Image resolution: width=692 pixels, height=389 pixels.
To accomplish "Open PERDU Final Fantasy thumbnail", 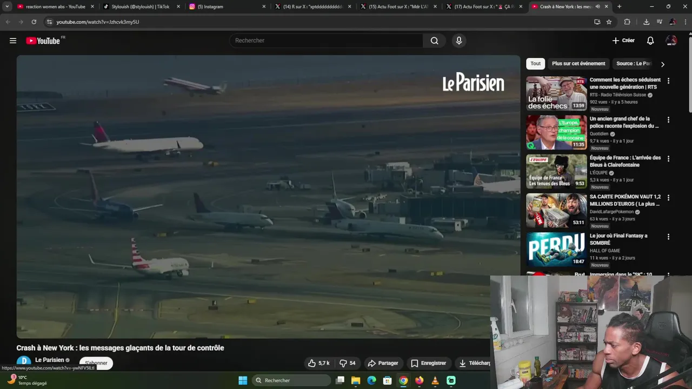I will [556, 249].
